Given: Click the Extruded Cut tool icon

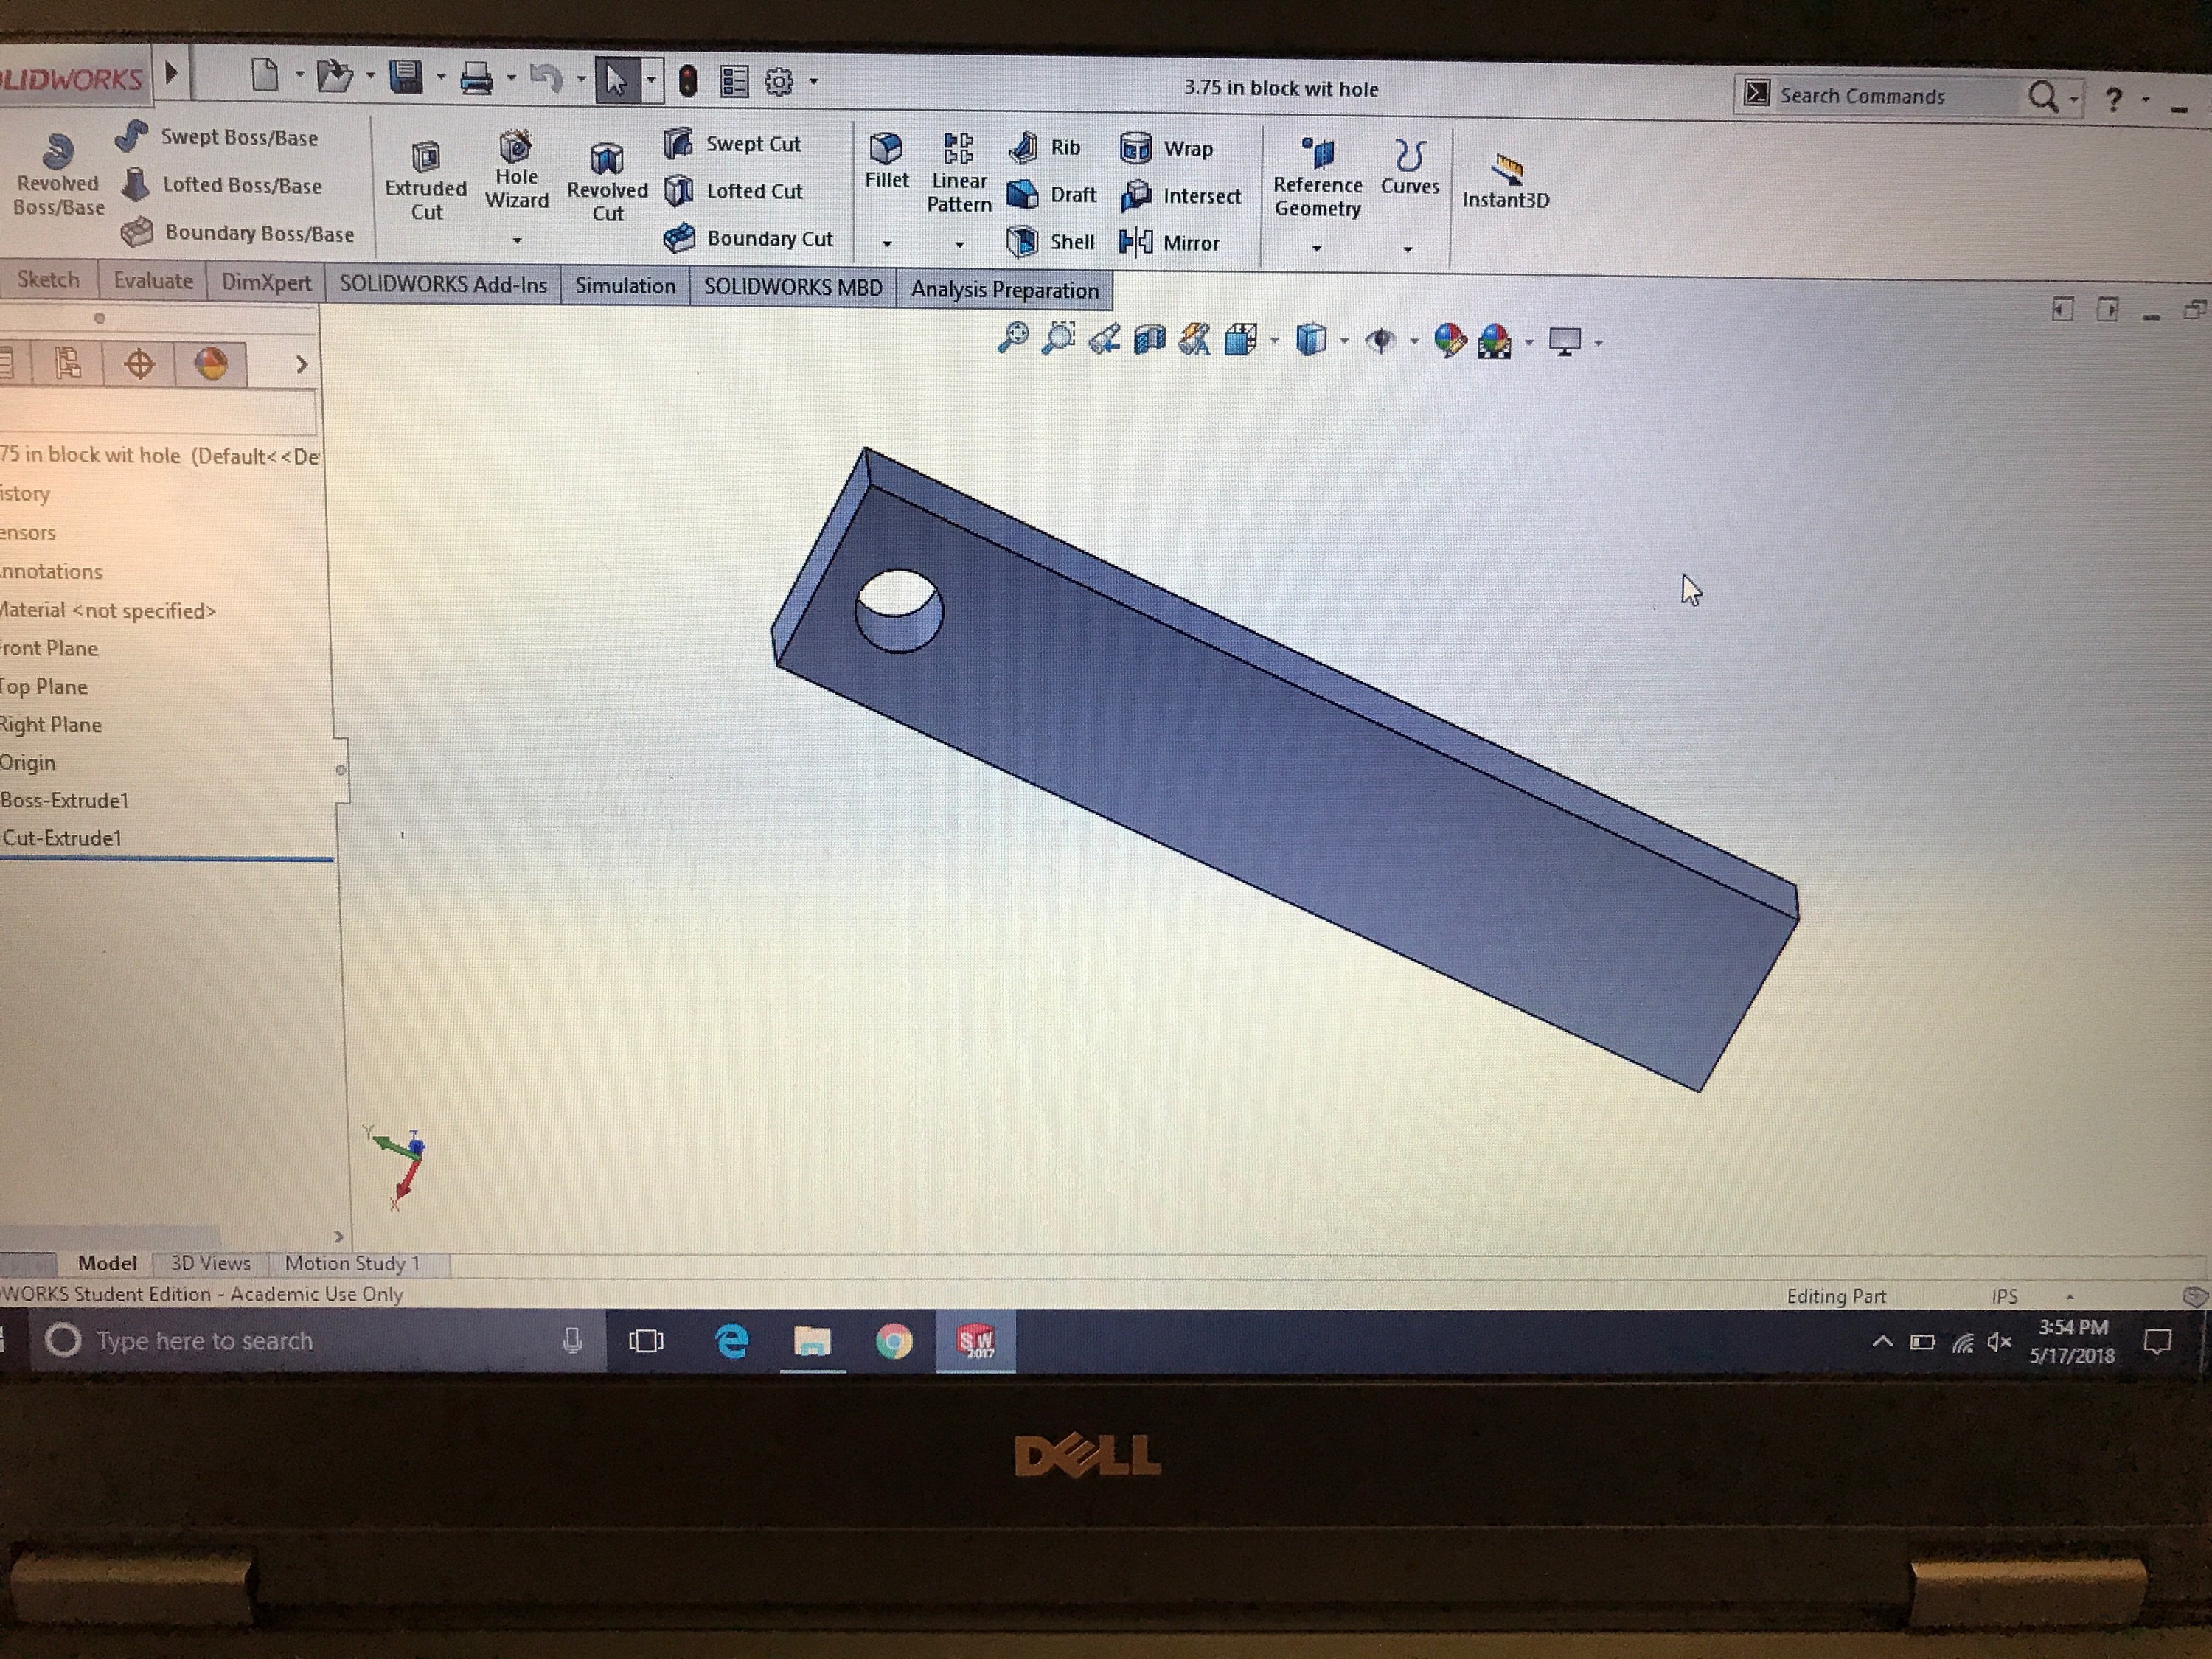Looking at the screenshot, I should (x=426, y=158).
